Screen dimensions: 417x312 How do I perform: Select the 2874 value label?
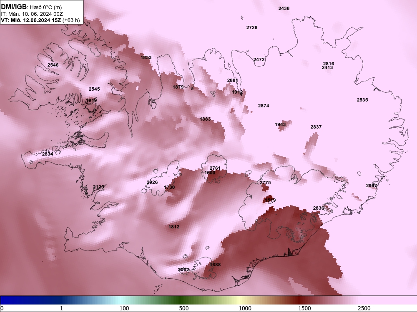tap(263, 106)
